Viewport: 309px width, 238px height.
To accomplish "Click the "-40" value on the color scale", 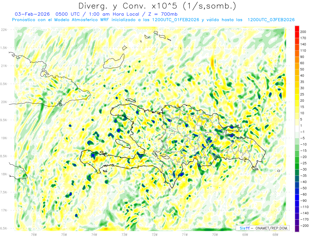I will (304, 182).
